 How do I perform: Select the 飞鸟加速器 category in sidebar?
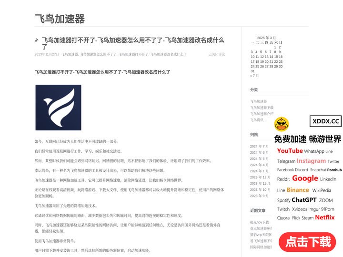pos(259,101)
